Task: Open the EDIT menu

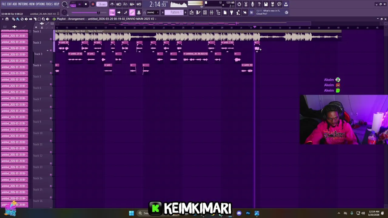Action: tap(9, 4)
